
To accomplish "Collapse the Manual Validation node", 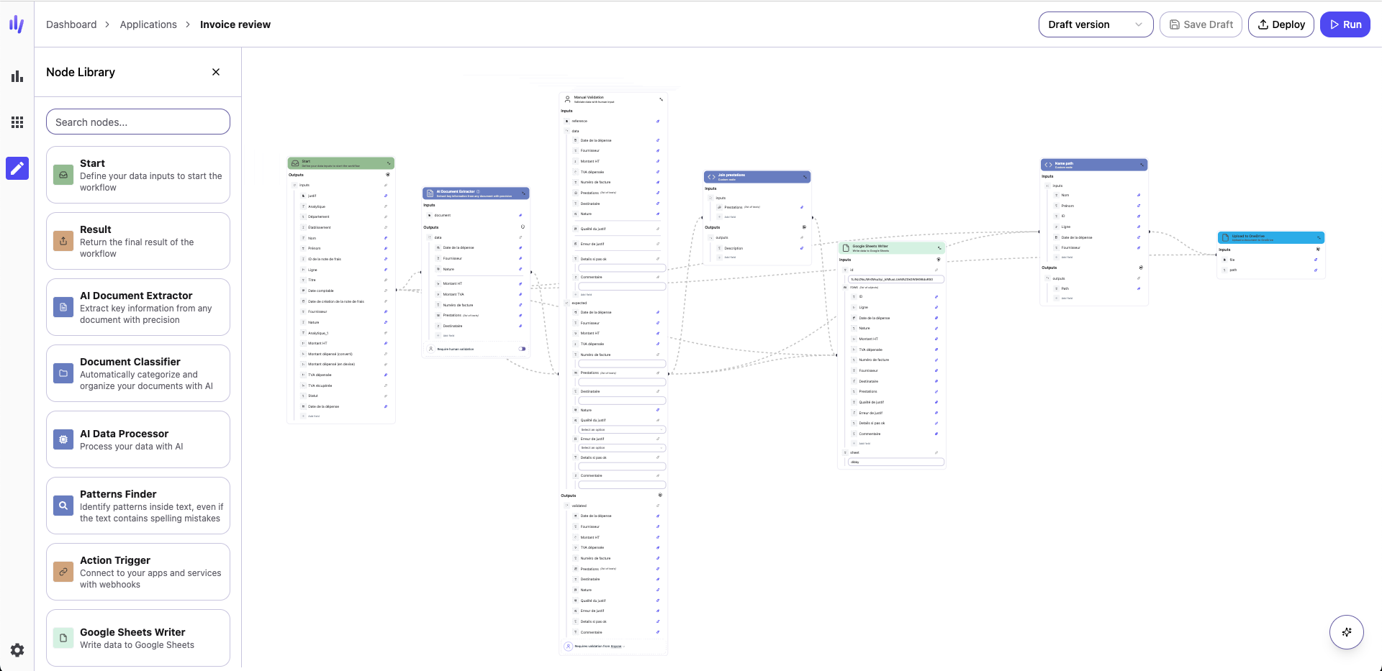I will [x=662, y=99].
